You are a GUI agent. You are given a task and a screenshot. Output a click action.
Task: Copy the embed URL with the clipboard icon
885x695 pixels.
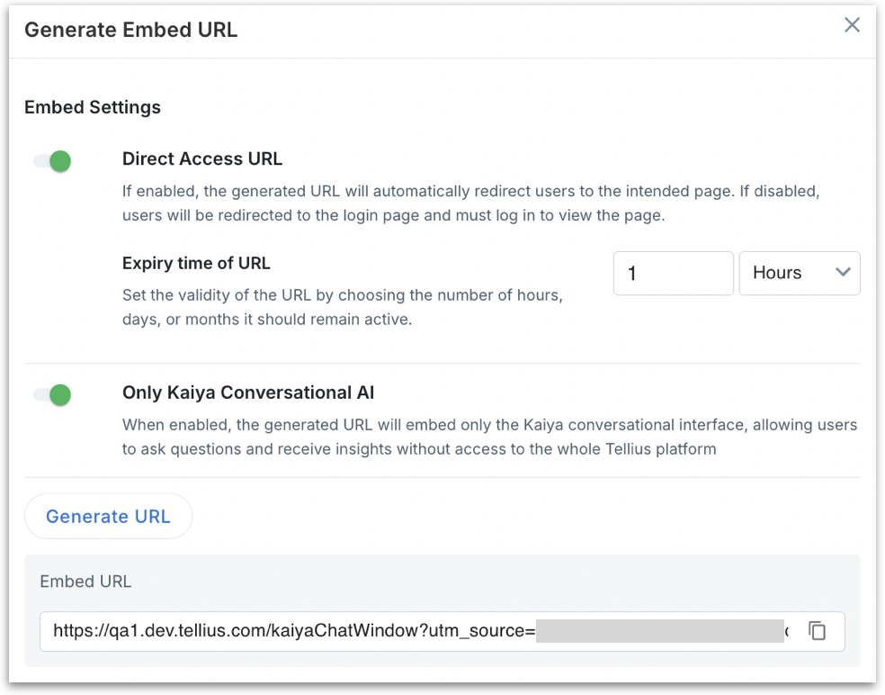(817, 631)
